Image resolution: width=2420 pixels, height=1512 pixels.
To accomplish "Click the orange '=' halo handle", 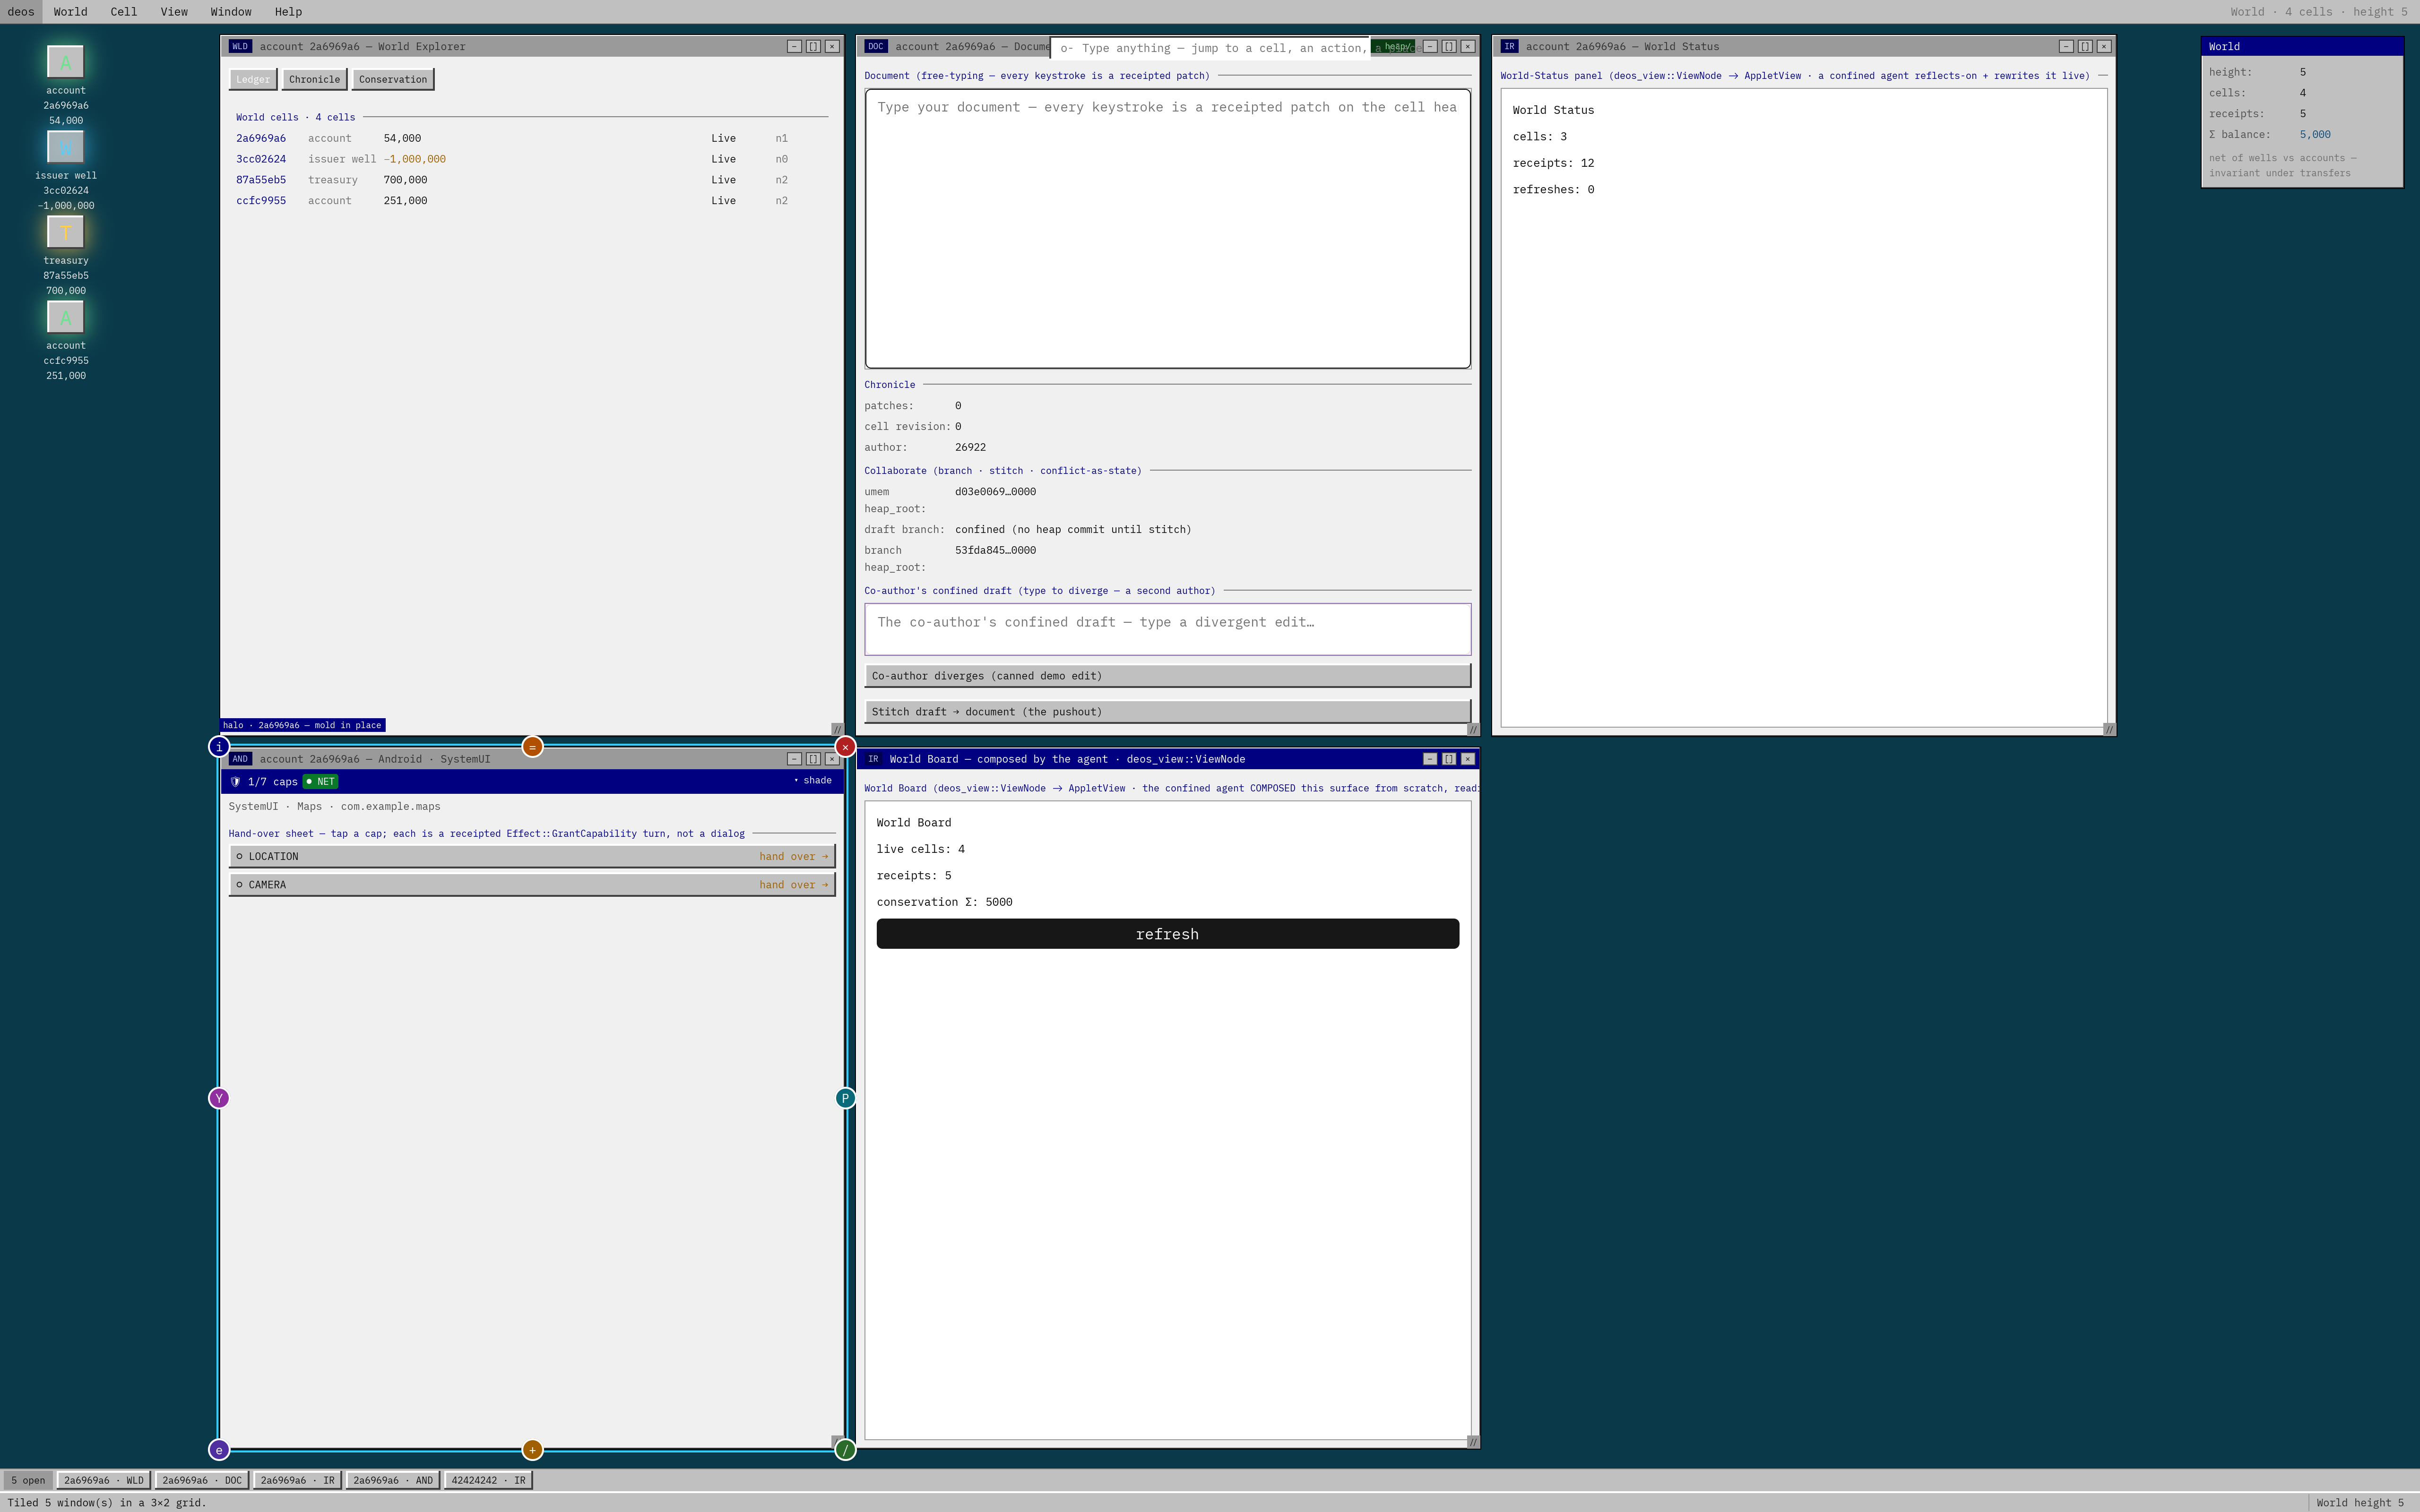I will click(532, 747).
